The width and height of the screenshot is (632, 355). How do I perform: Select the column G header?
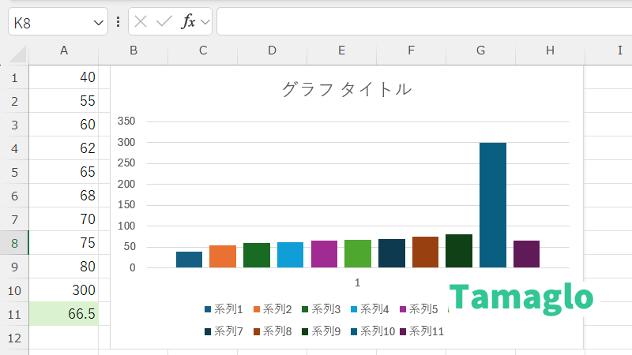[480, 50]
